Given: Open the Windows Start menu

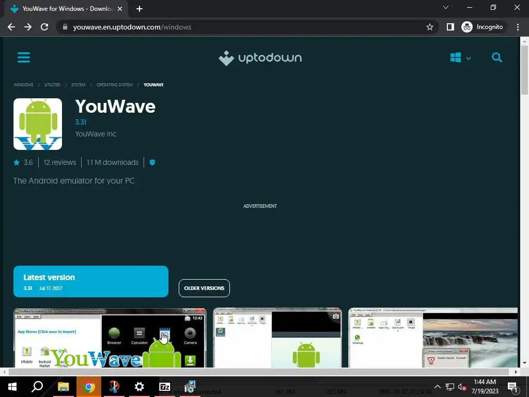Looking at the screenshot, I should tap(12, 387).
